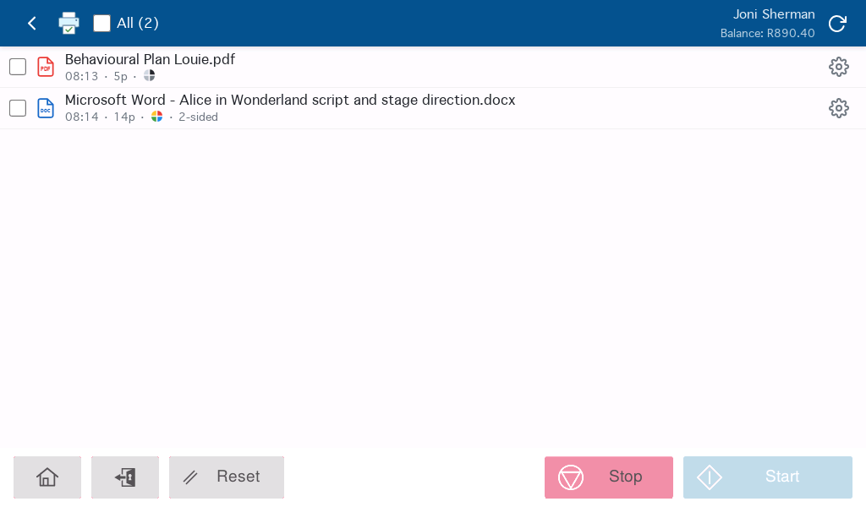The image size is (866, 507).
Task: Select the Alice in Wonderland script file name
Action: [290, 100]
